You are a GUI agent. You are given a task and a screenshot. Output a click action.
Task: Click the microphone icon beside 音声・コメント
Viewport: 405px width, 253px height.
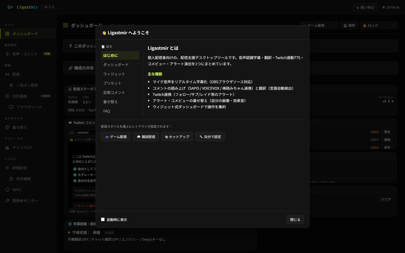click(x=7, y=54)
